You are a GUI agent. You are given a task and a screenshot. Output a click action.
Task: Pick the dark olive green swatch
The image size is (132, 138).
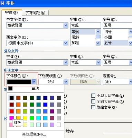pyautogui.click(x=25, y=98)
